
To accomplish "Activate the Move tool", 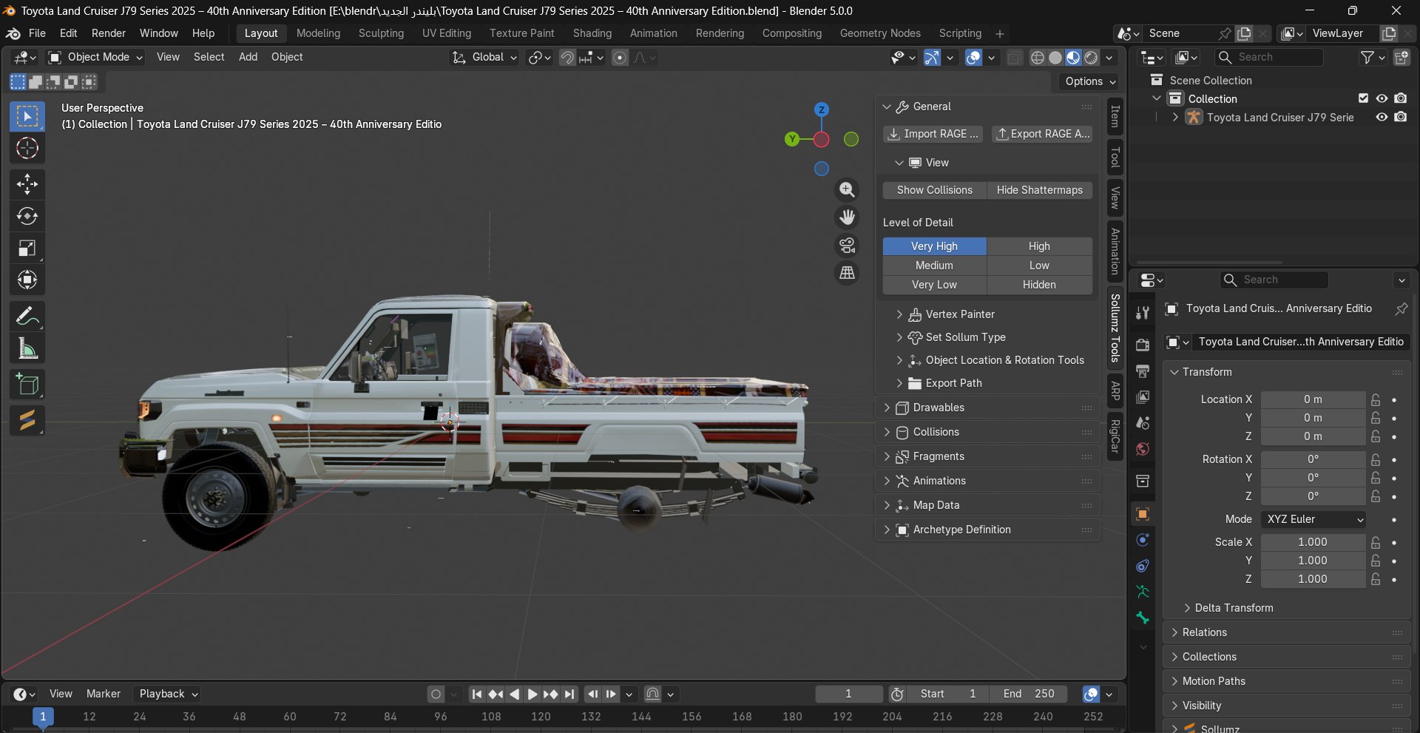I will [x=27, y=183].
